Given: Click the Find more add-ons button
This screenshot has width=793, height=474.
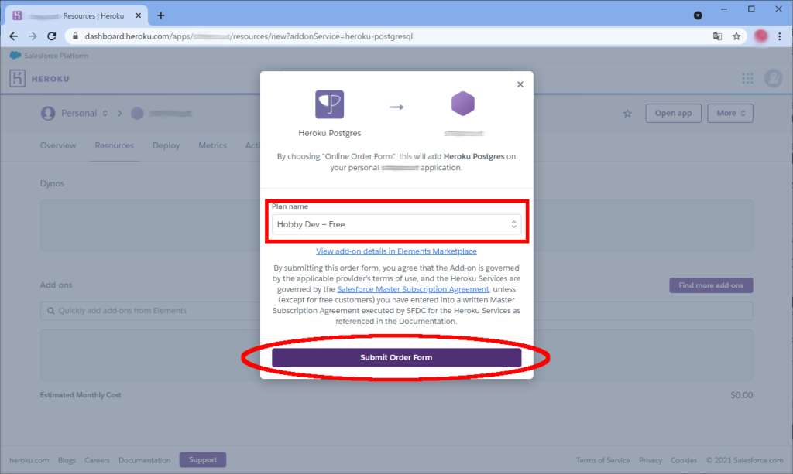Looking at the screenshot, I should click(x=710, y=285).
